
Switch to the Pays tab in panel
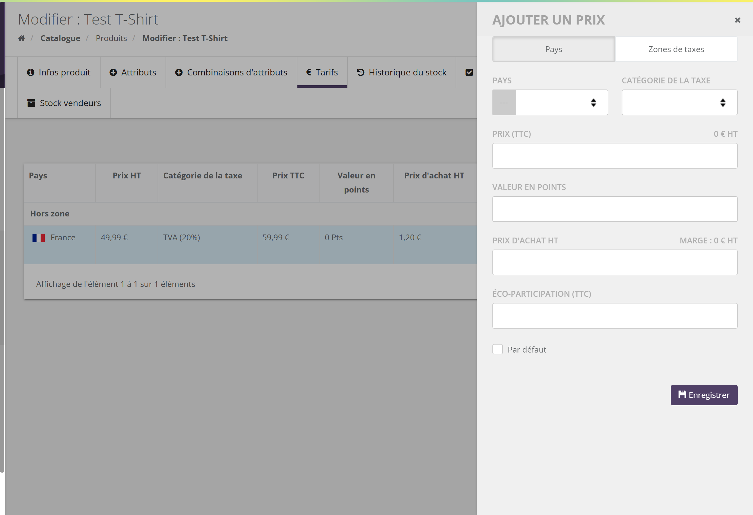[x=553, y=49]
